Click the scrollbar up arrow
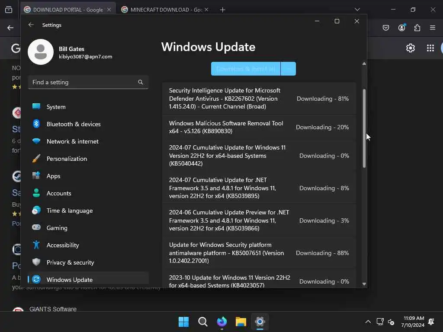The width and height of the screenshot is (443, 332). pyautogui.click(x=364, y=64)
